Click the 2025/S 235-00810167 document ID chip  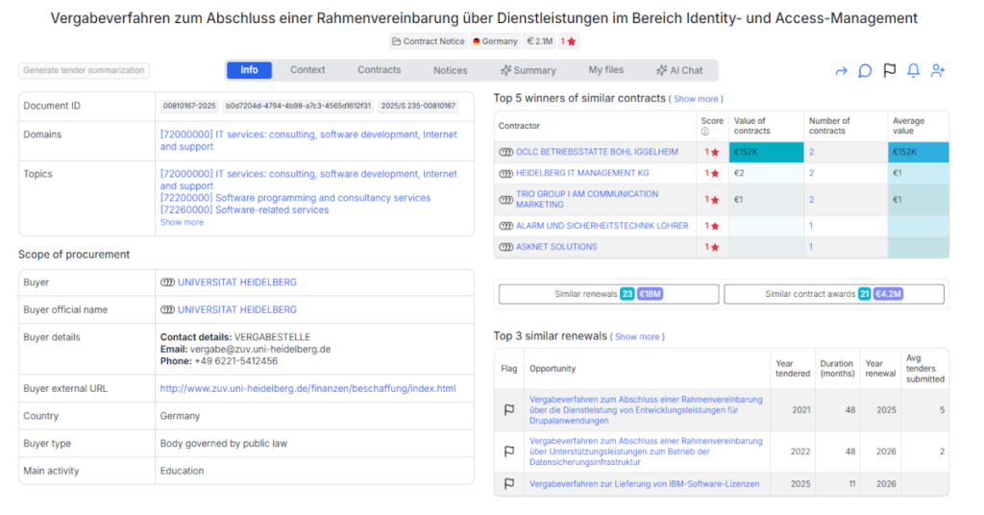click(x=418, y=106)
